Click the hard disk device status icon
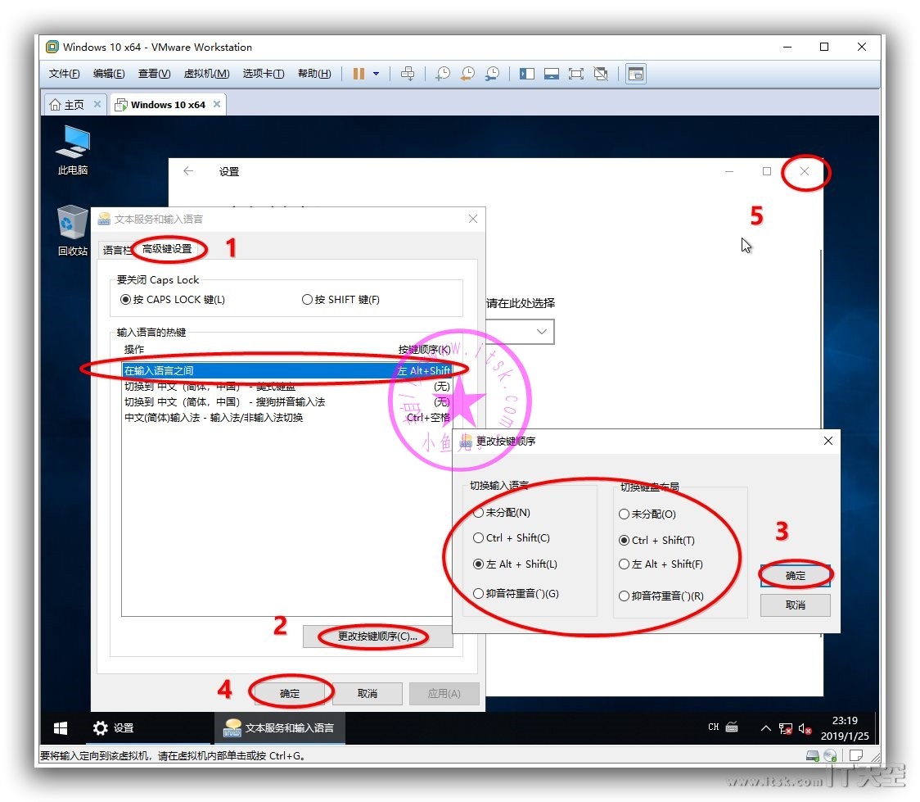920x802 pixels. pos(813,755)
